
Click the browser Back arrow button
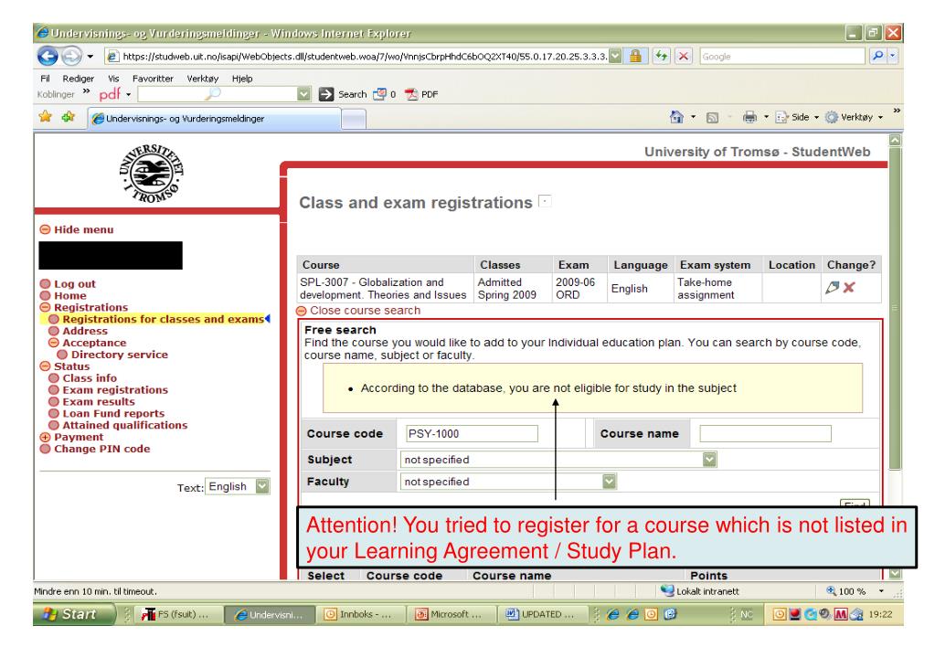coord(48,56)
